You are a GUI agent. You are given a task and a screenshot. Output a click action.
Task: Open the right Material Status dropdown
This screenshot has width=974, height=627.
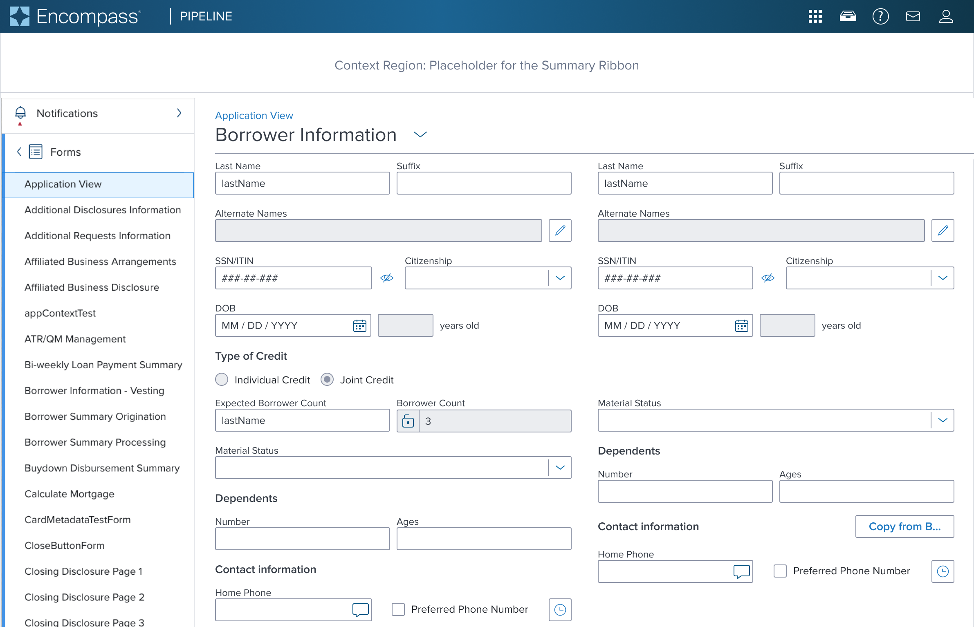point(943,420)
